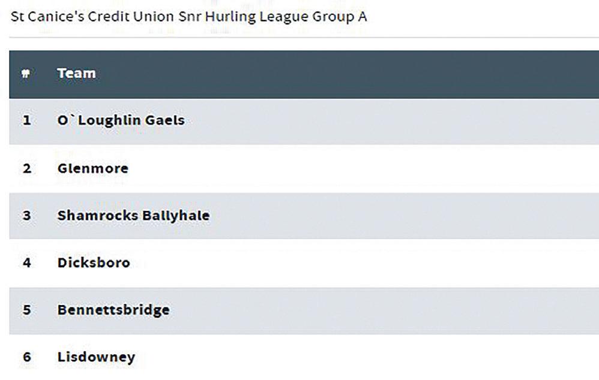Click the # rank column header icon

[26, 73]
